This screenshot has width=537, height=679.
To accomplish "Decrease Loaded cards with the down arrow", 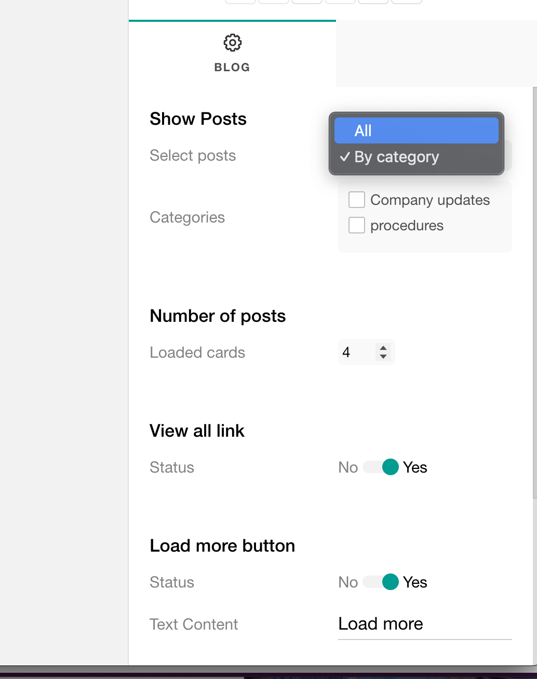I will (x=383, y=357).
